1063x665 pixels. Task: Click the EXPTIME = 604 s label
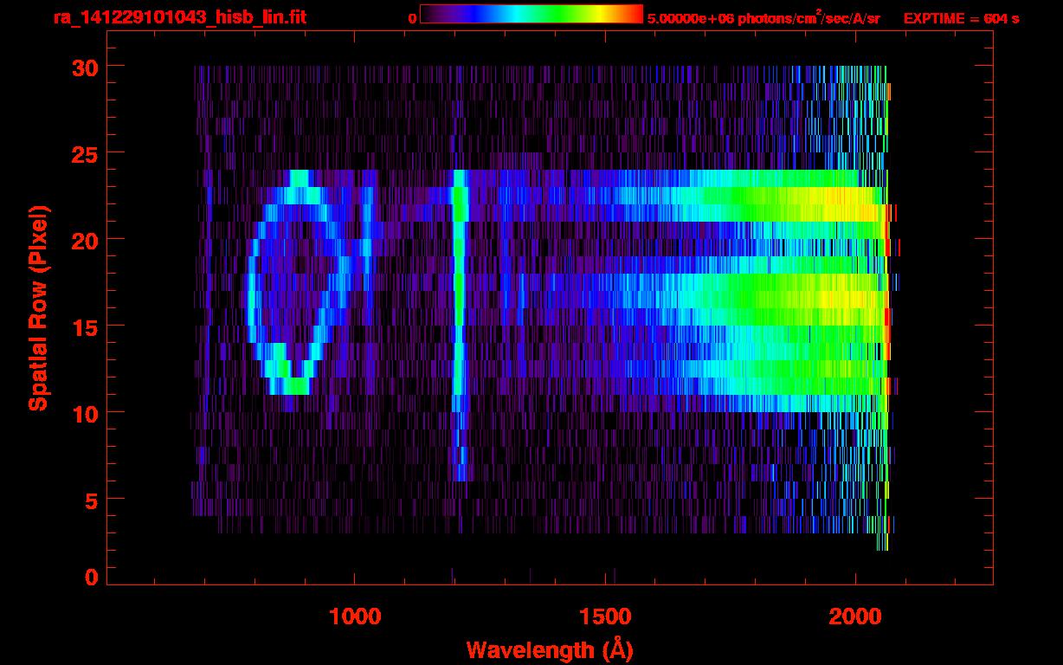[961, 18]
